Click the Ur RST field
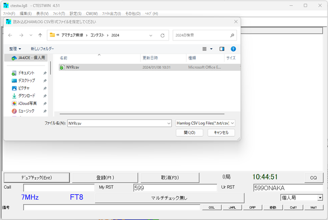Screen dimensions: 328x220 tap(288, 188)
